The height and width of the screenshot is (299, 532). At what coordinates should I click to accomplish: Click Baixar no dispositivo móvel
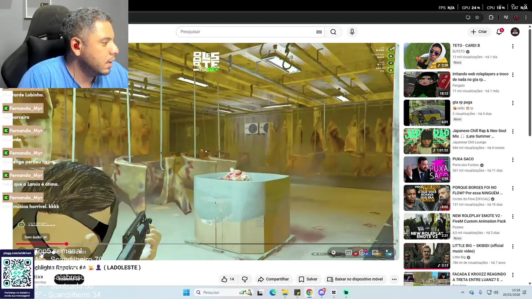pos(355,279)
